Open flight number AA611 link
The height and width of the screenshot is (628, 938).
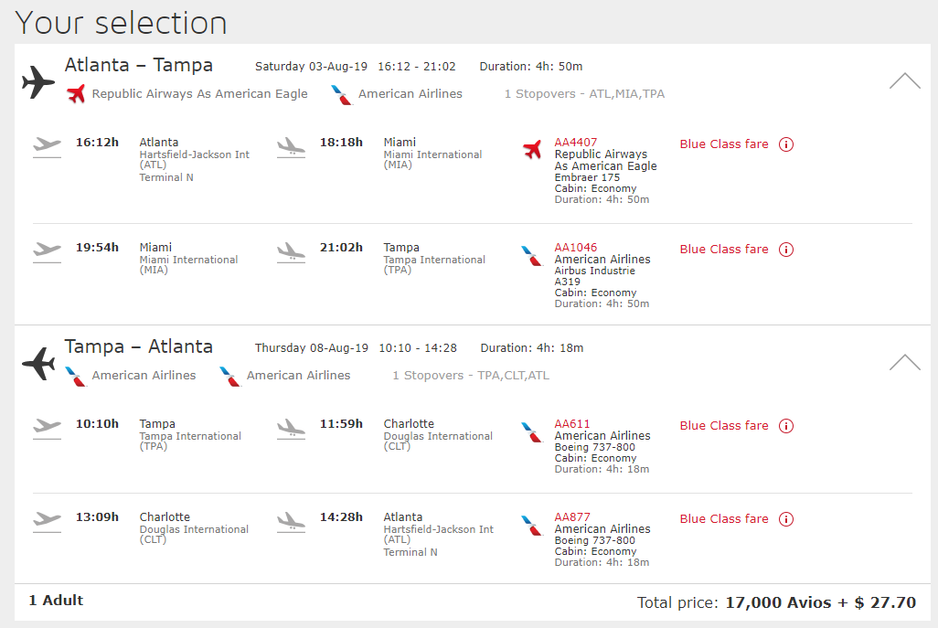pos(572,424)
